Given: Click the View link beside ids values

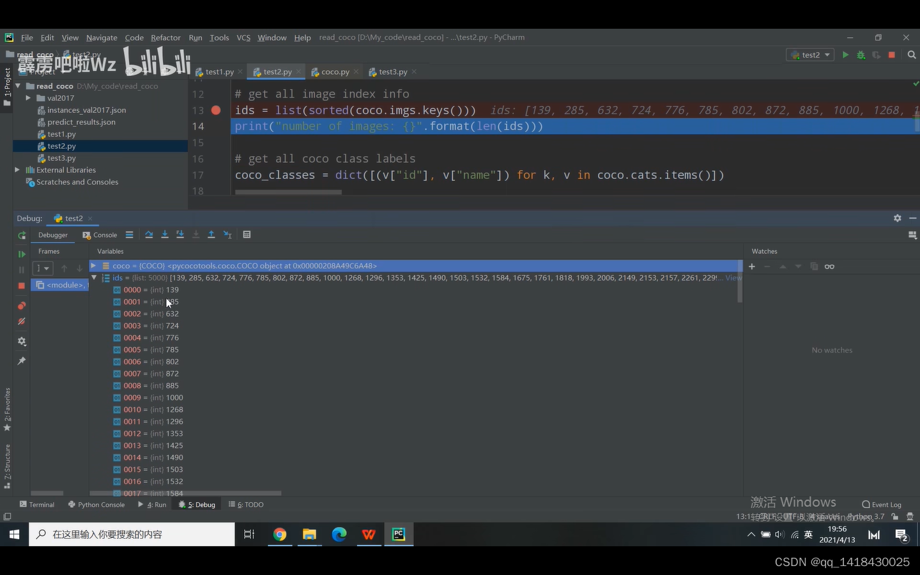Looking at the screenshot, I should click(732, 277).
